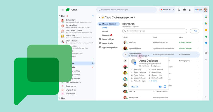Open the account profile picture
Image resolution: width=213 pixels, height=112 pixels.
206,10
